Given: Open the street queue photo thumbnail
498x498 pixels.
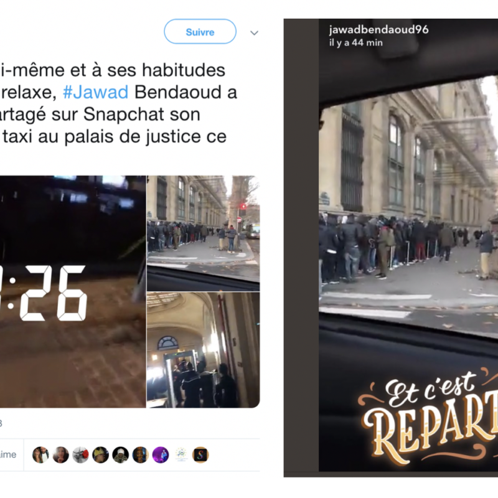Looking at the screenshot, I should [204, 233].
